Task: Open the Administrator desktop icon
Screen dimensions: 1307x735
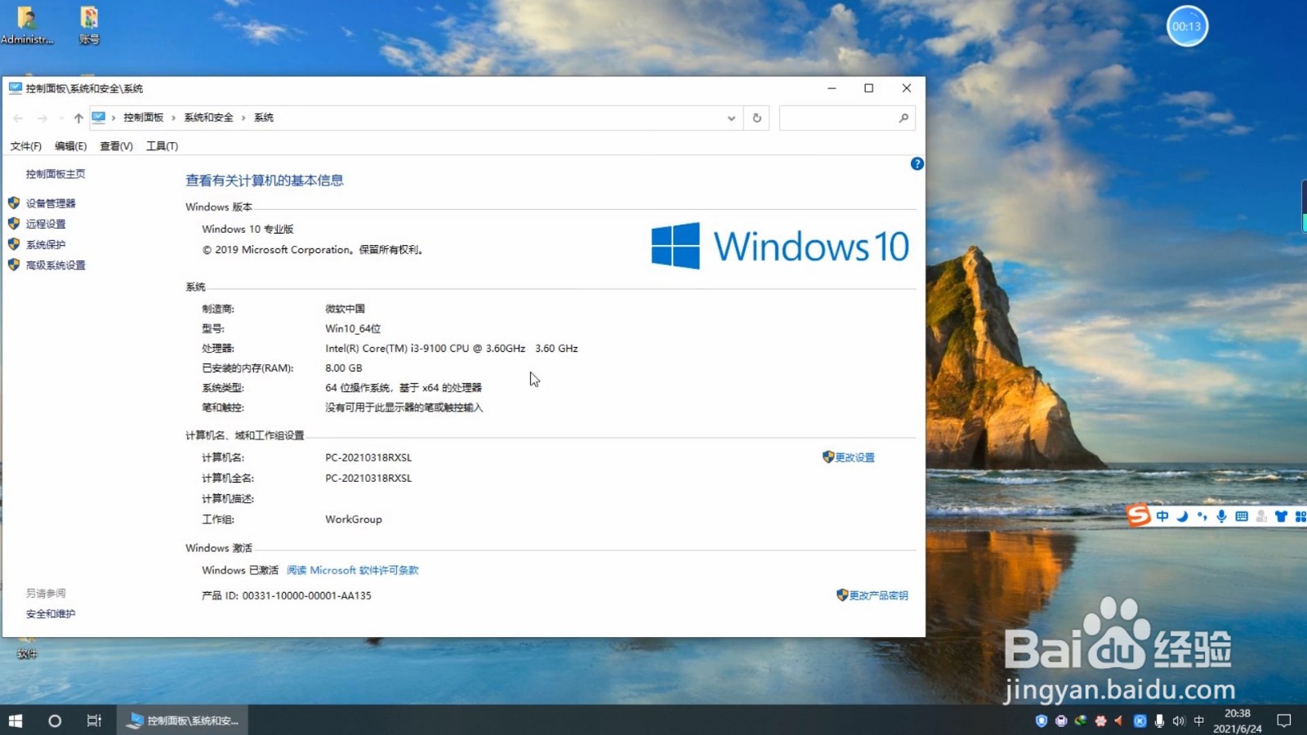Action: point(27,25)
